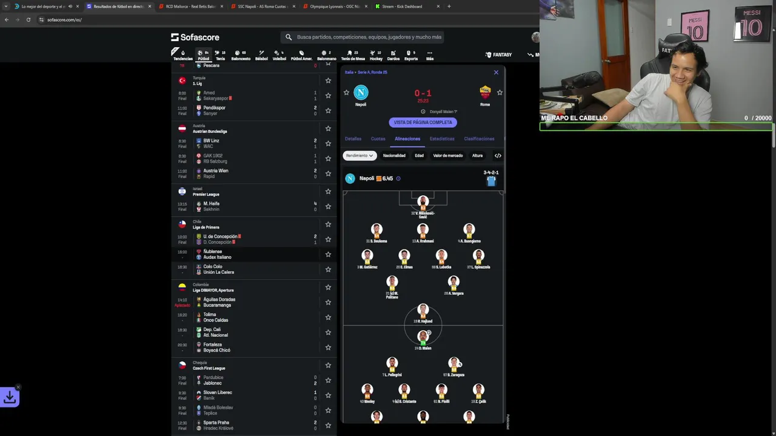776x436 pixels.
Task: Select the Alineaciones tab
Action: (x=407, y=139)
